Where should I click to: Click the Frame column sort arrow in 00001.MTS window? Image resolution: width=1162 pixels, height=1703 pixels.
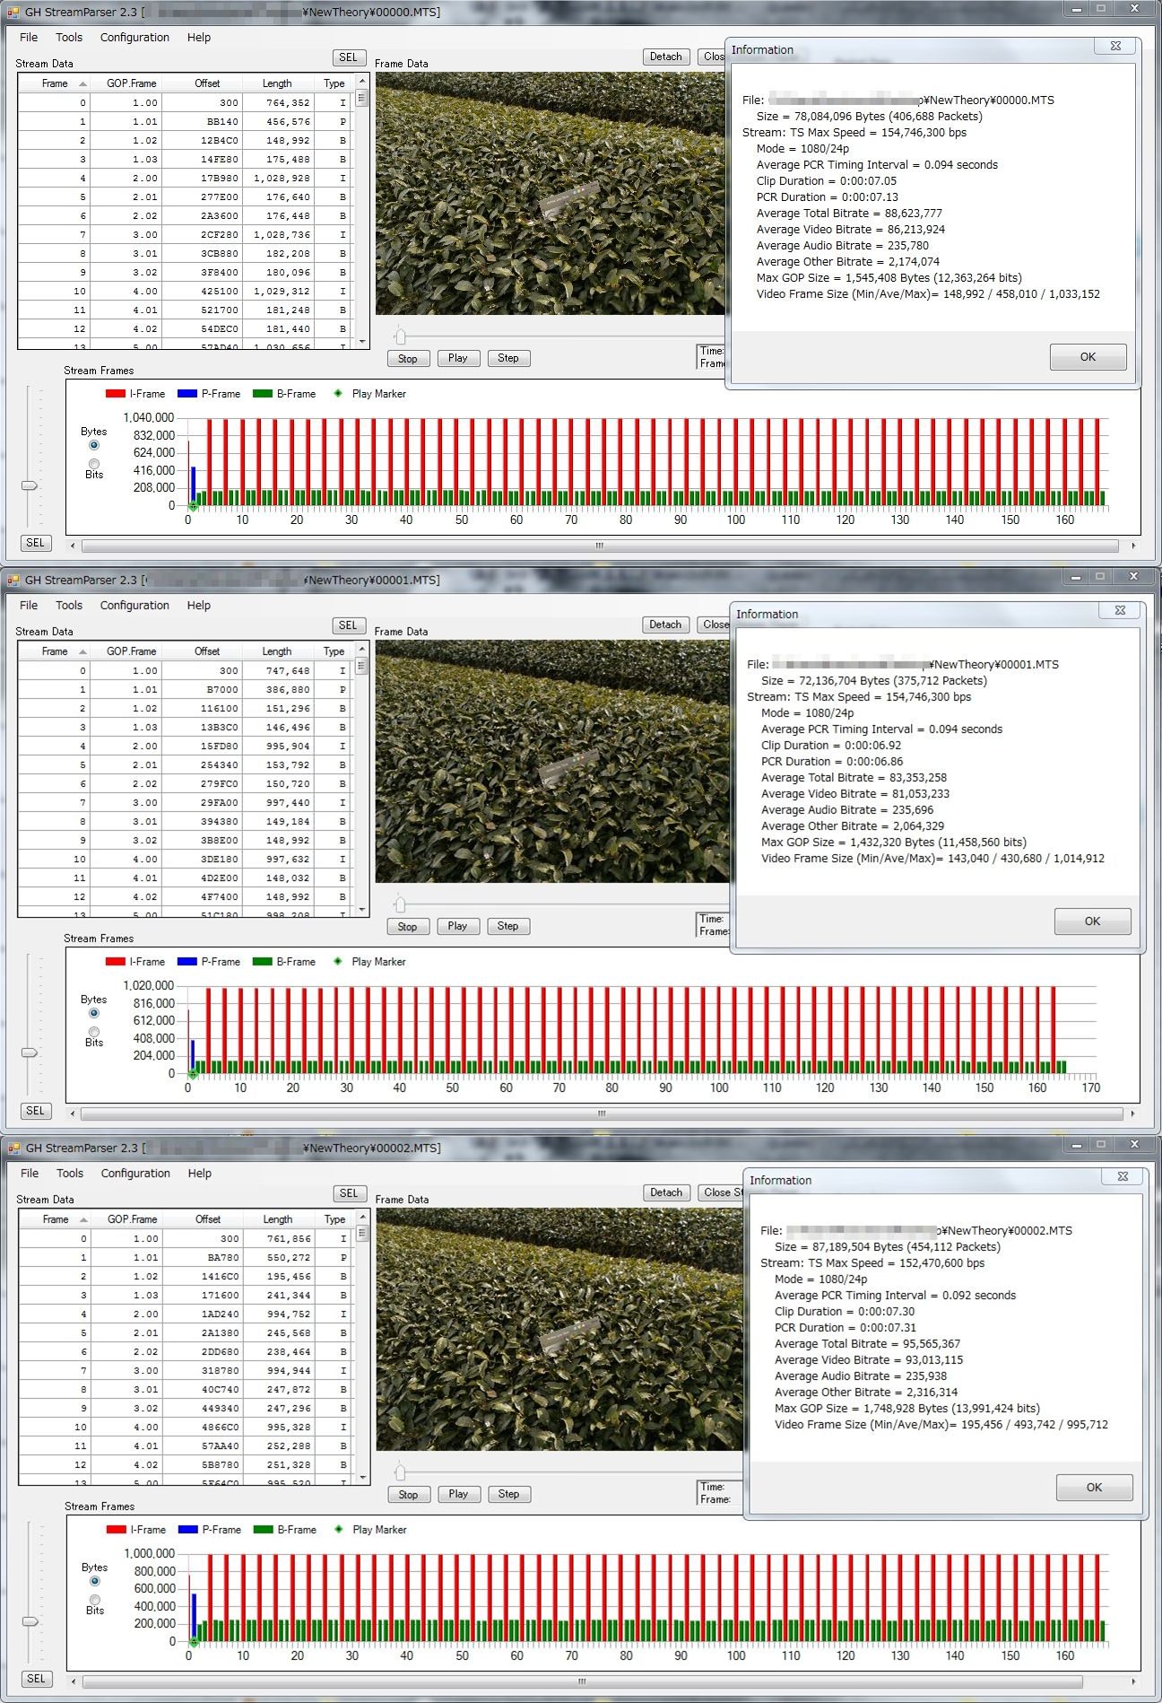coord(83,651)
